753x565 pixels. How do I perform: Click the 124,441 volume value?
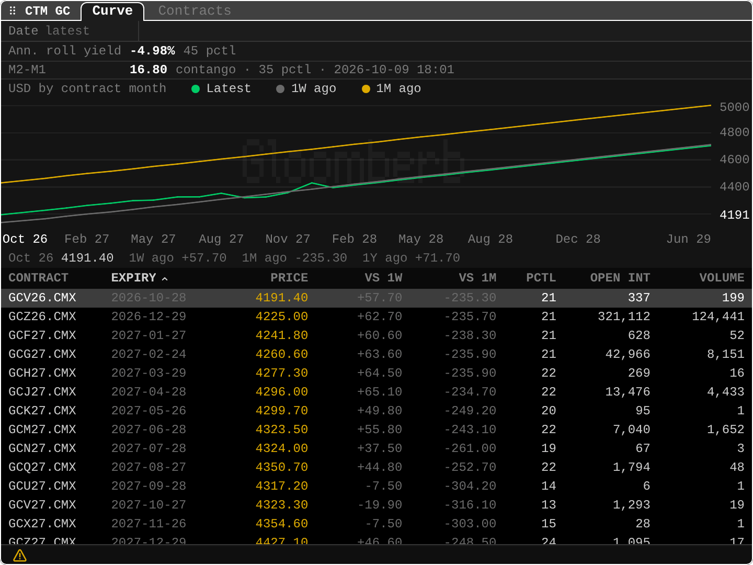[718, 317]
